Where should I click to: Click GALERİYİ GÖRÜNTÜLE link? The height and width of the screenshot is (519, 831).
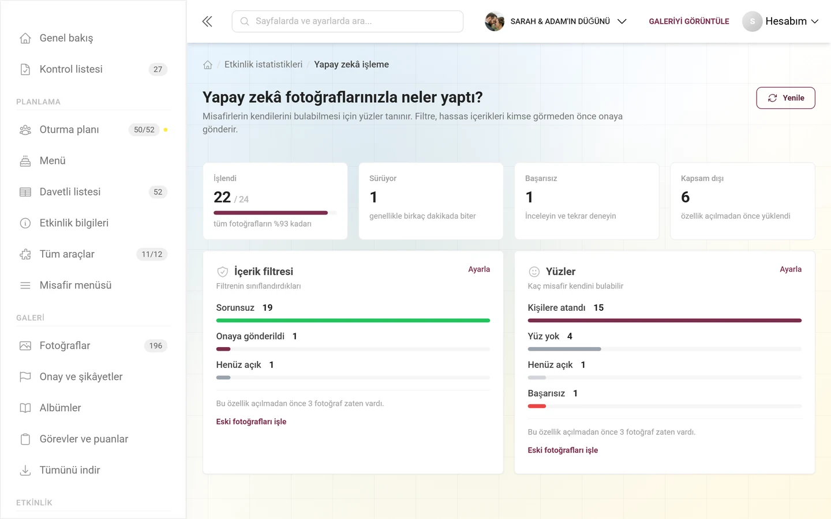click(x=689, y=21)
